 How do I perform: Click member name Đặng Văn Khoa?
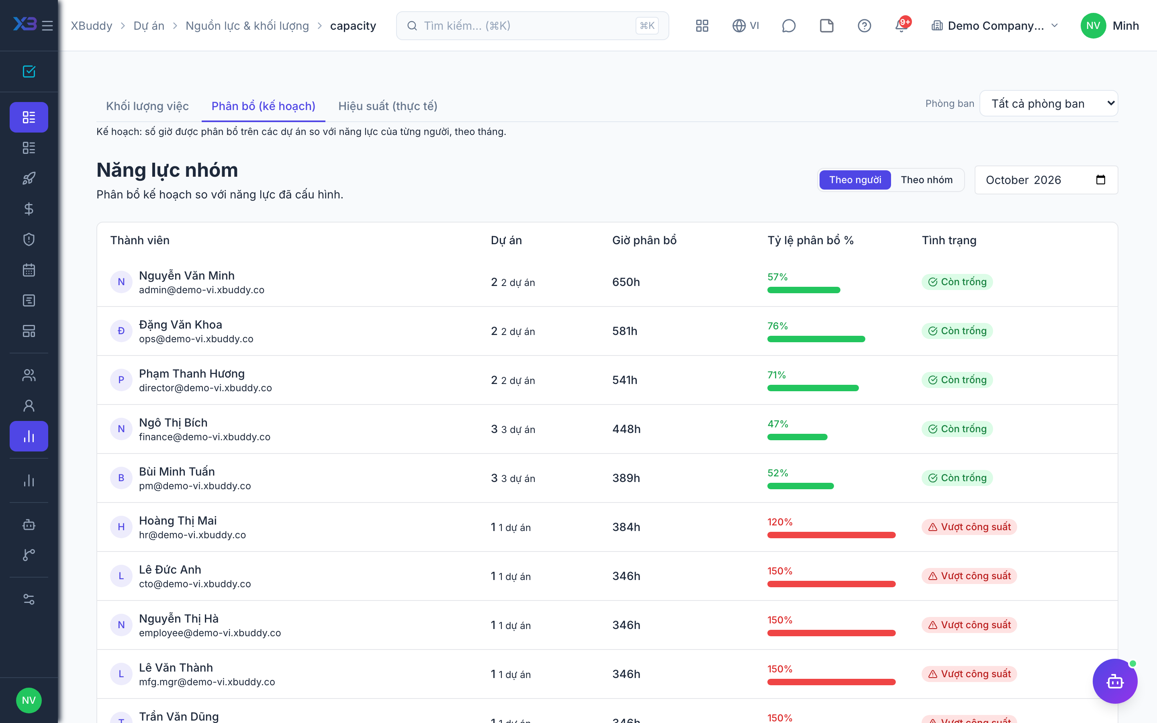coord(181,325)
